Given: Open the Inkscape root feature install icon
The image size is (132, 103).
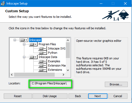Looking at the screenshot, I should [x=24, y=40].
